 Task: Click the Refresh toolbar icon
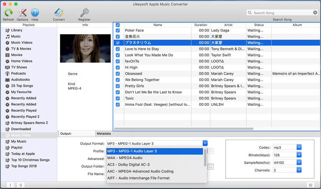pyautogui.click(x=8, y=13)
